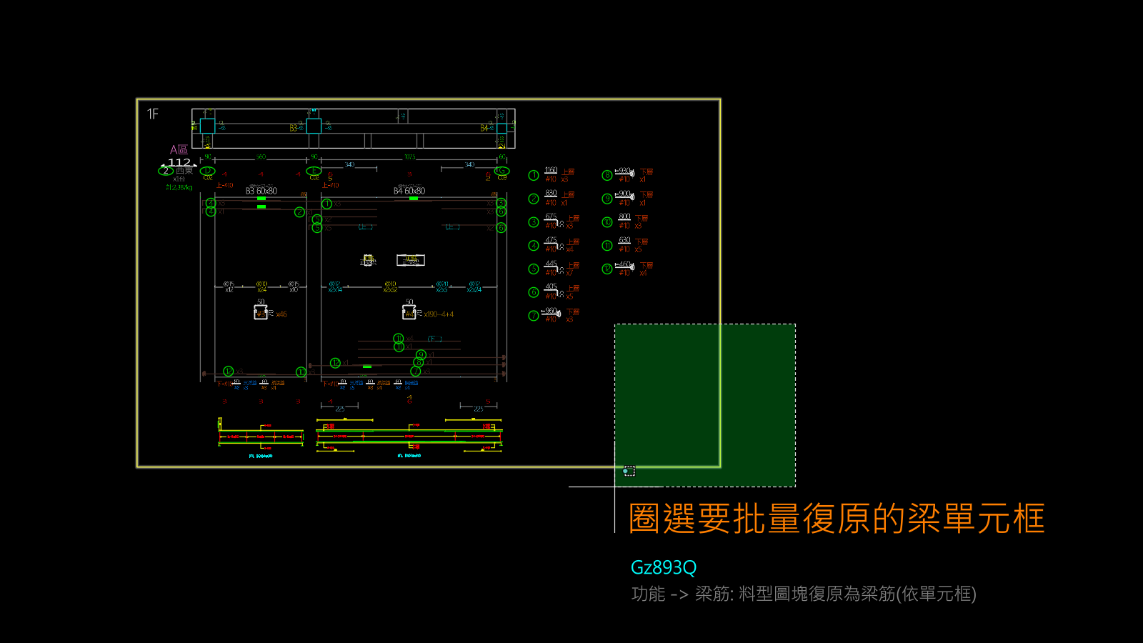Select the B4 60x80 beam label

pyautogui.click(x=409, y=191)
